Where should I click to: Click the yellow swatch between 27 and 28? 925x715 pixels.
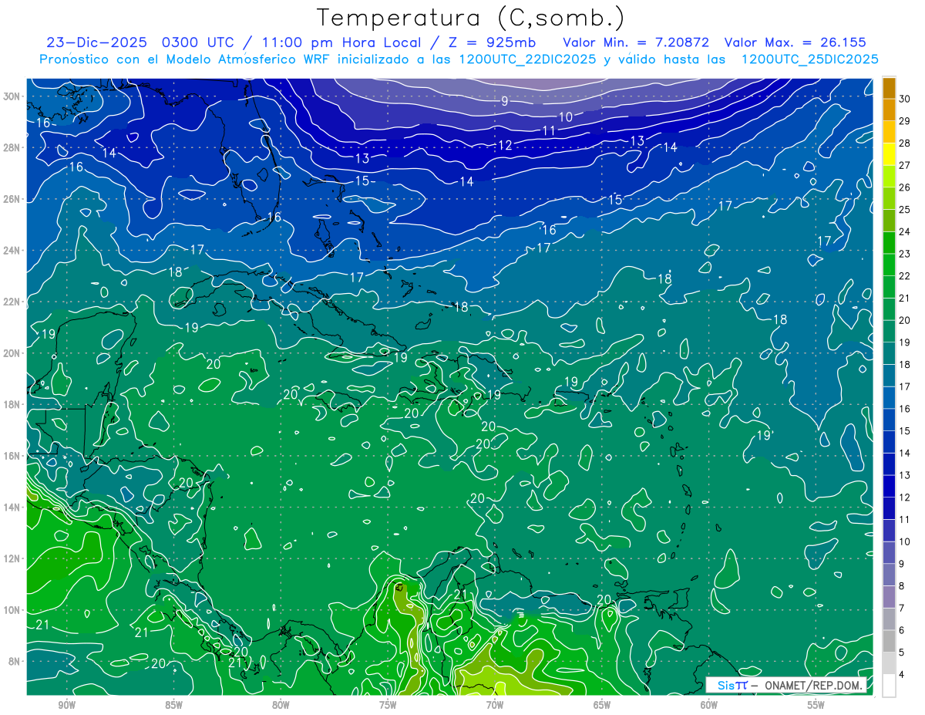click(x=889, y=154)
